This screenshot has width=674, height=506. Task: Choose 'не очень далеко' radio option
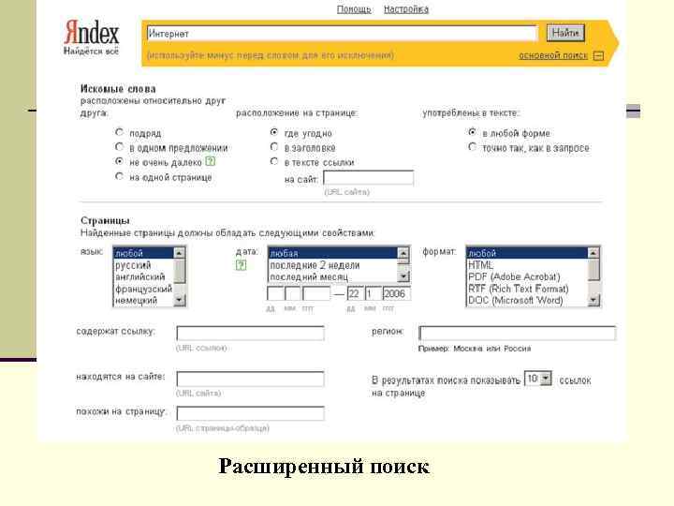point(120,162)
